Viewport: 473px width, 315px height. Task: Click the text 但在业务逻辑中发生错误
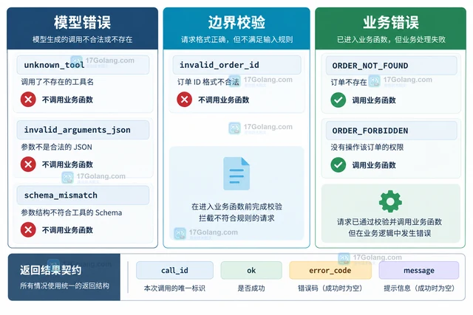pyautogui.click(x=389, y=233)
